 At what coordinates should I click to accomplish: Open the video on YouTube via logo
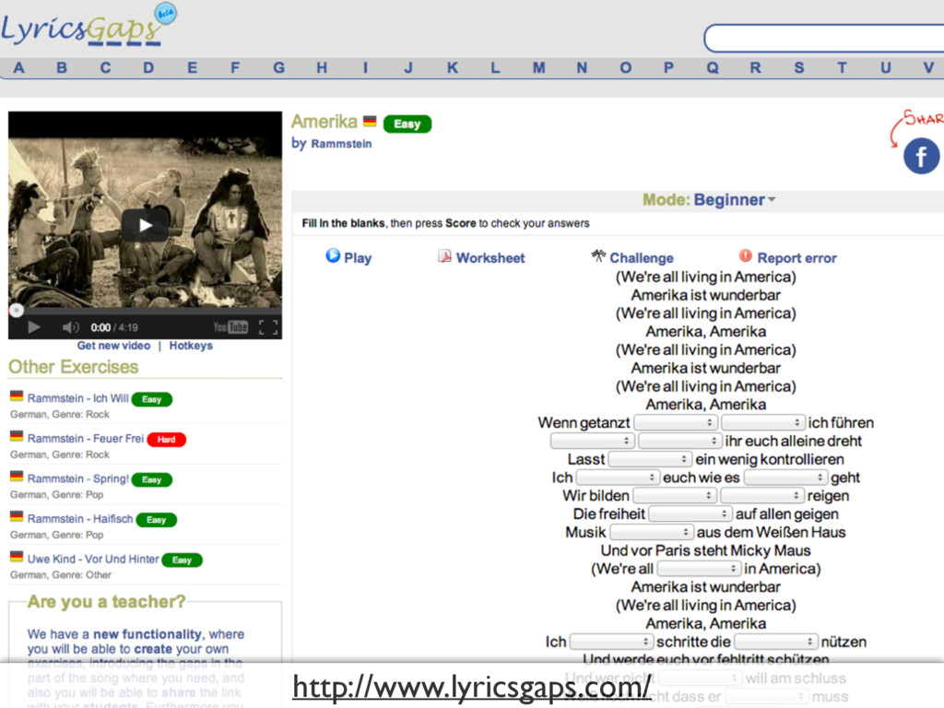[x=230, y=327]
